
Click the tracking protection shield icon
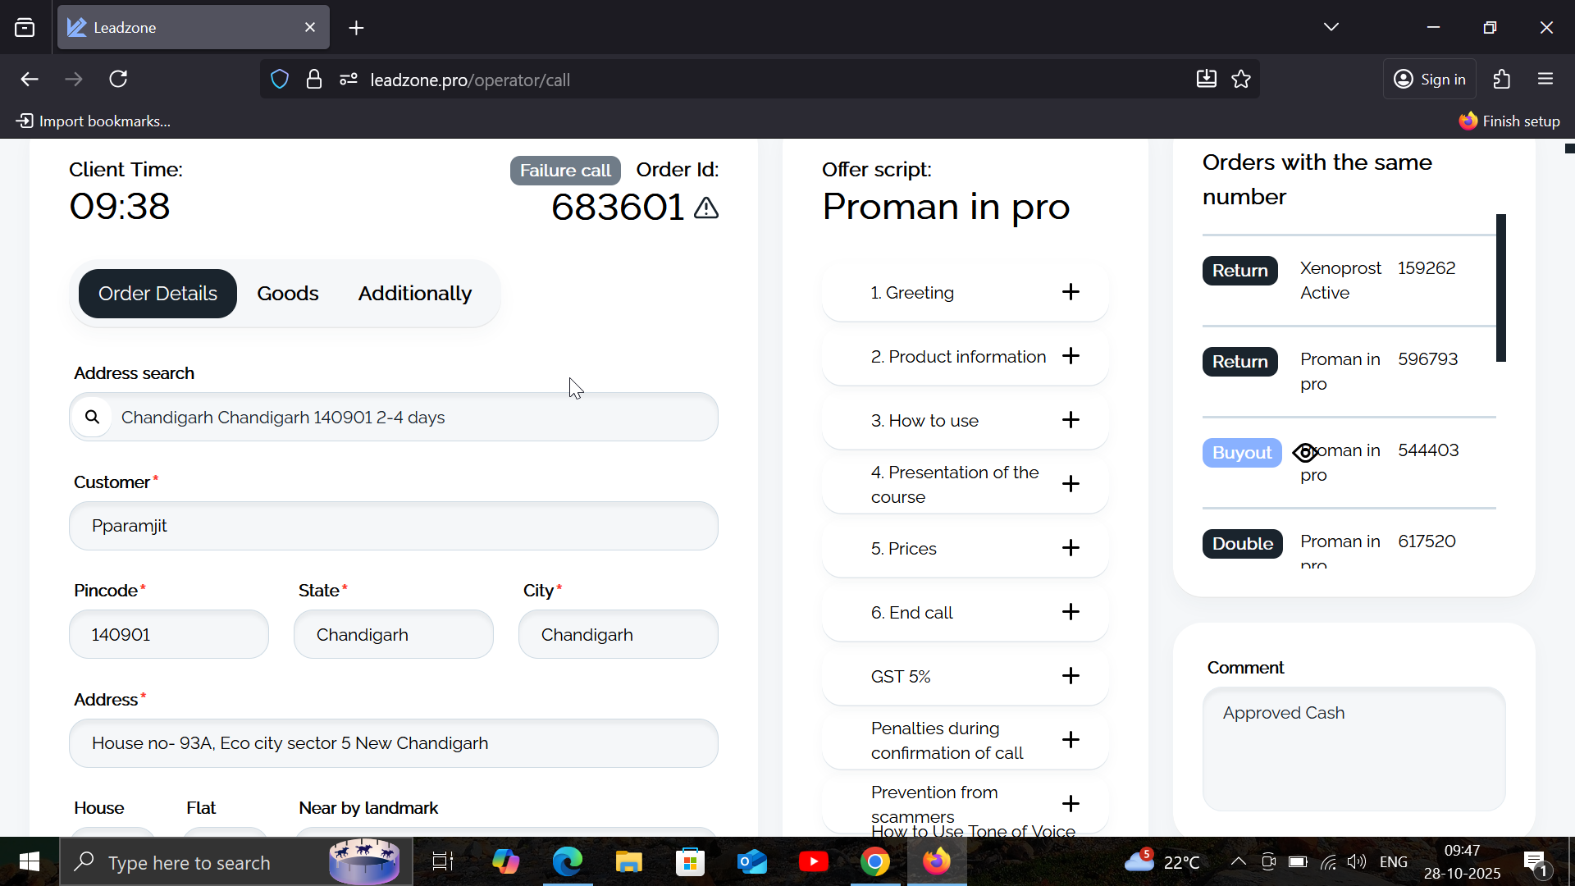point(280,80)
